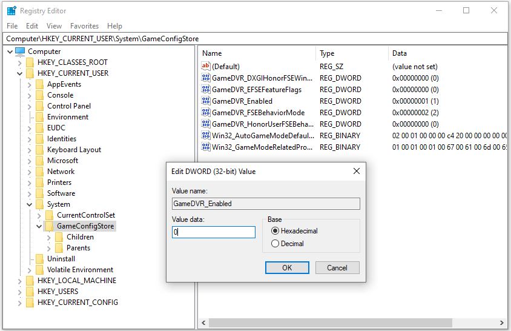Select the Decimal base radio button

point(275,244)
